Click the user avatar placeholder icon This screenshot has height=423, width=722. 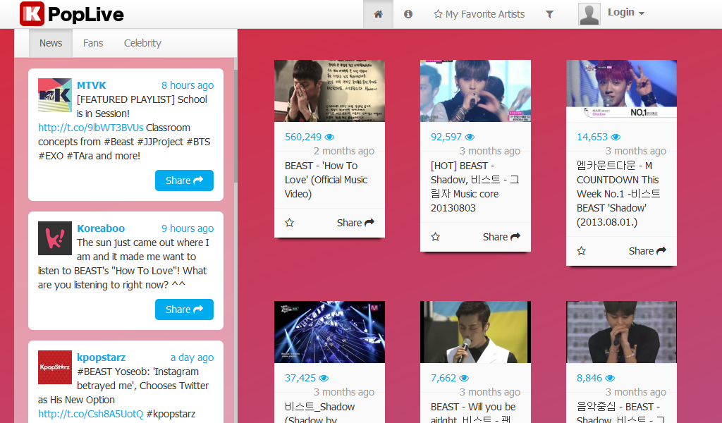tap(589, 14)
